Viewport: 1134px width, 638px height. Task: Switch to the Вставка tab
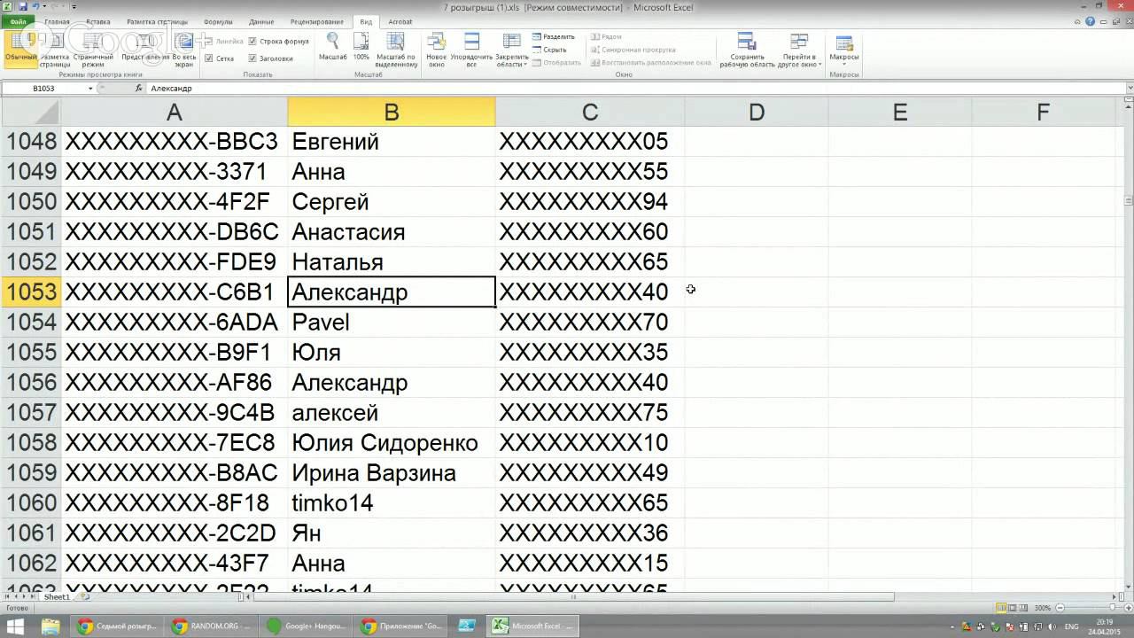click(x=98, y=21)
